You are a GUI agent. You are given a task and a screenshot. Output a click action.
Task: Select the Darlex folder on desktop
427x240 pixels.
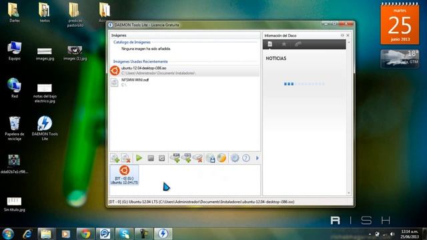(x=15, y=13)
